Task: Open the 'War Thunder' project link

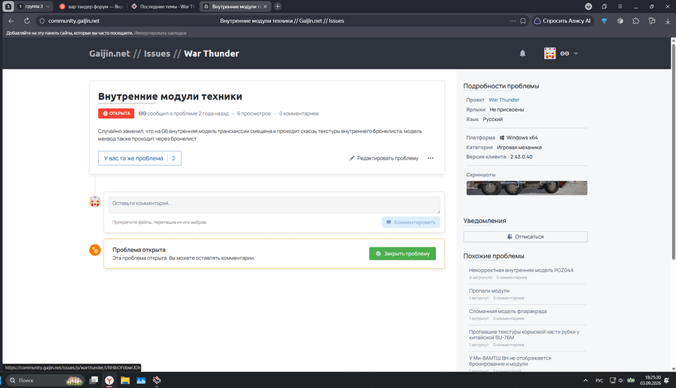Action: point(504,100)
